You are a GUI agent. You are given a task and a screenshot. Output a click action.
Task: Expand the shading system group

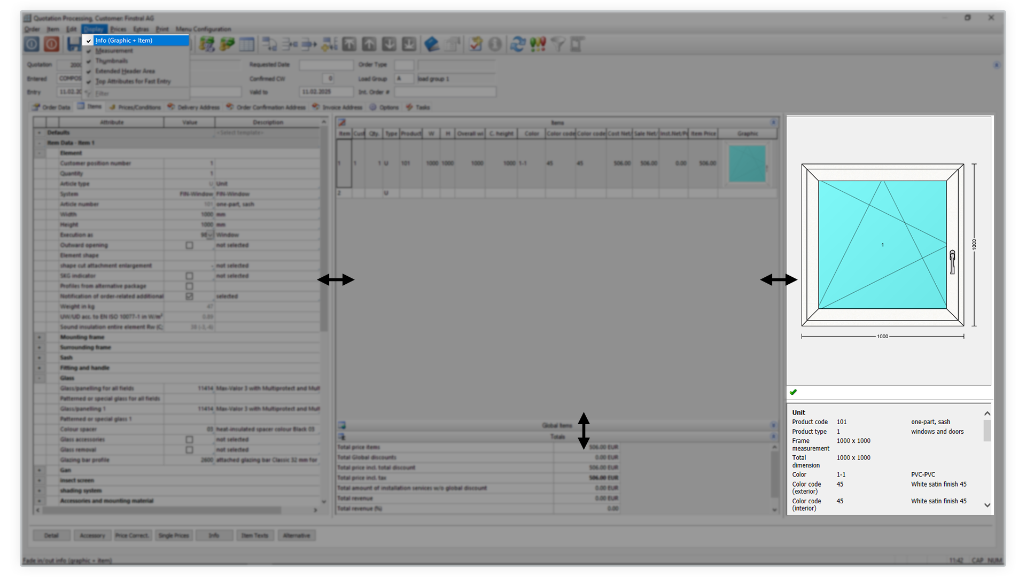pyautogui.click(x=39, y=490)
